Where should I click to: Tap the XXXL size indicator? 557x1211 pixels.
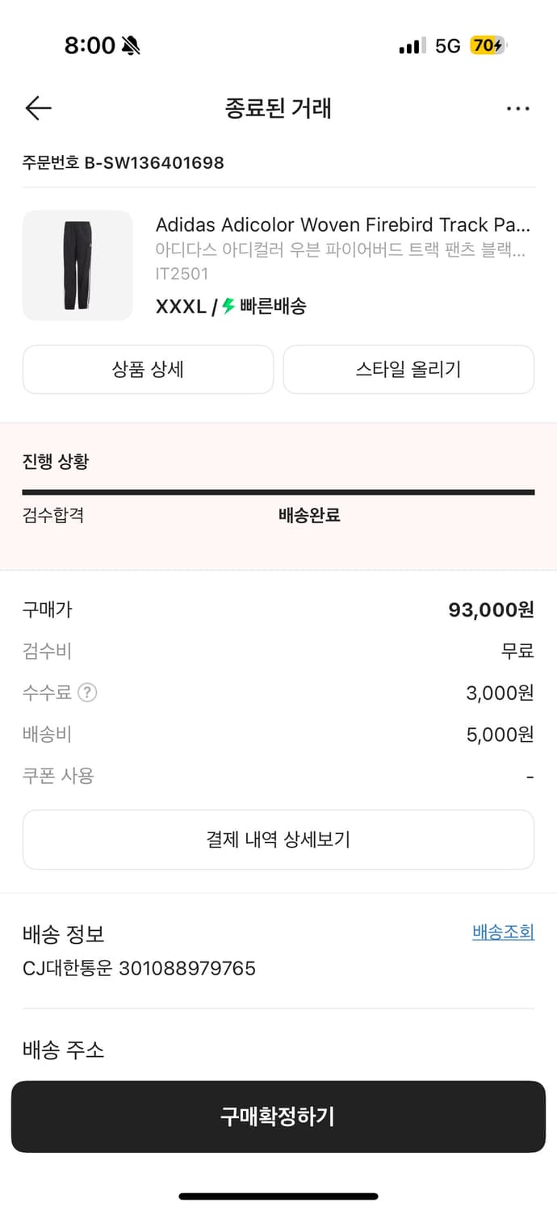(178, 307)
